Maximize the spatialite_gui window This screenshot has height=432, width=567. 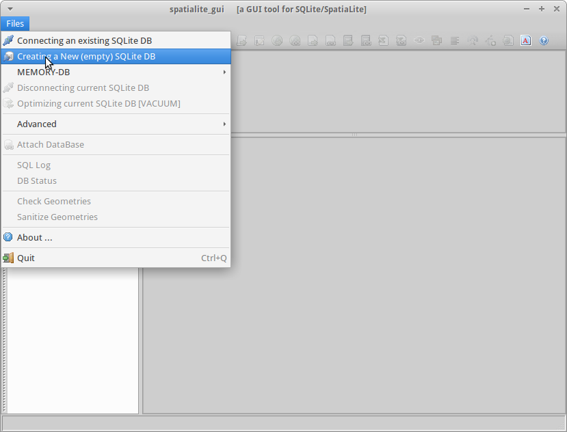point(541,9)
